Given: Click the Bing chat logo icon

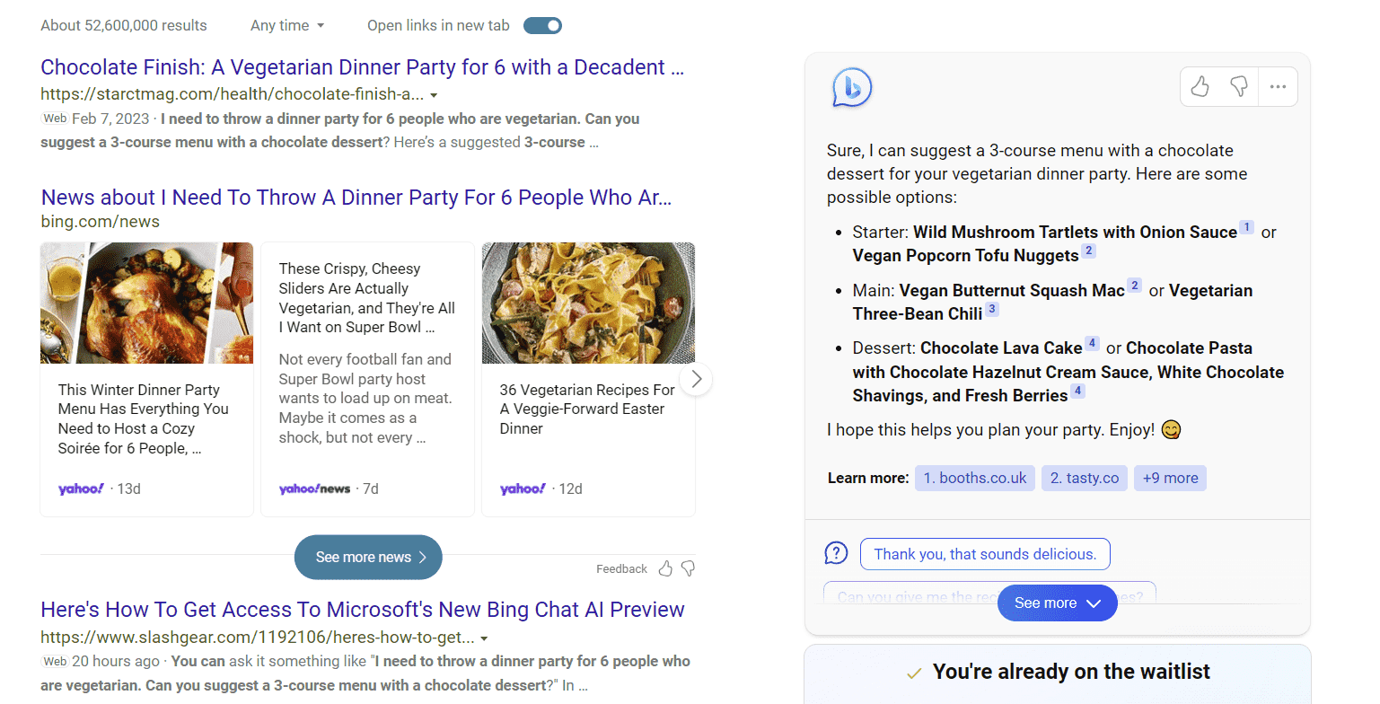Looking at the screenshot, I should [851, 87].
